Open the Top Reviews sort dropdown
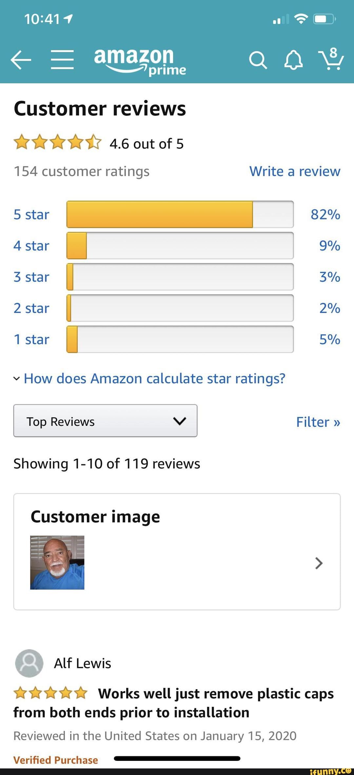Viewport: 354px width, 775px height. point(105,421)
